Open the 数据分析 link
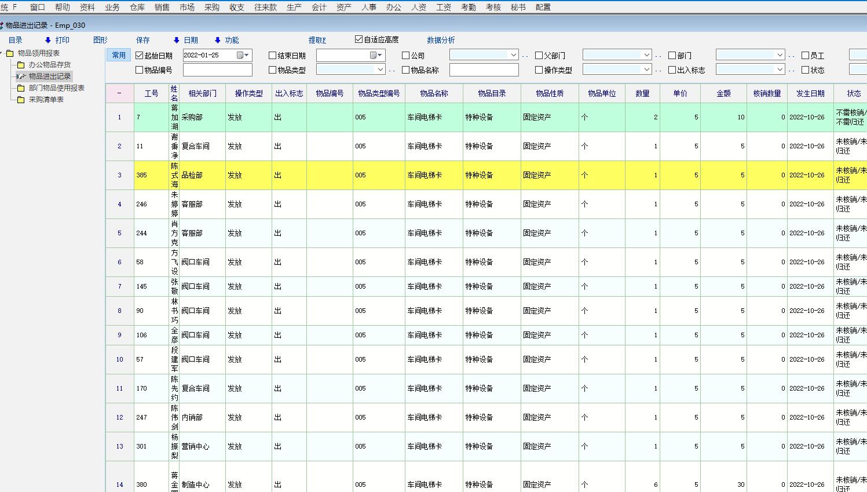 click(441, 40)
